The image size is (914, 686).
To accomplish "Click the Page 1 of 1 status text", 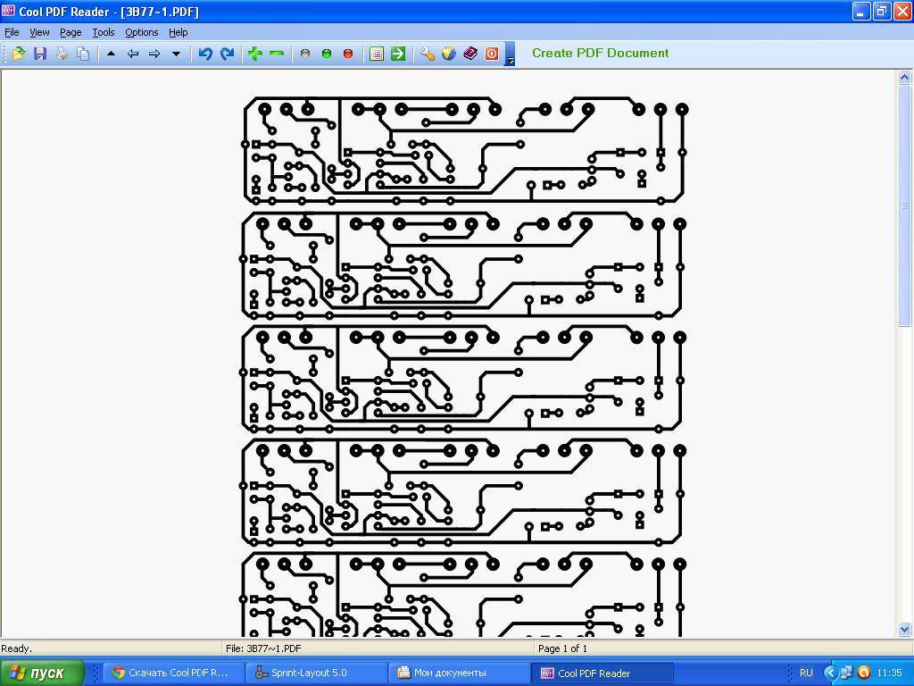I will pyautogui.click(x=562, y=648).
